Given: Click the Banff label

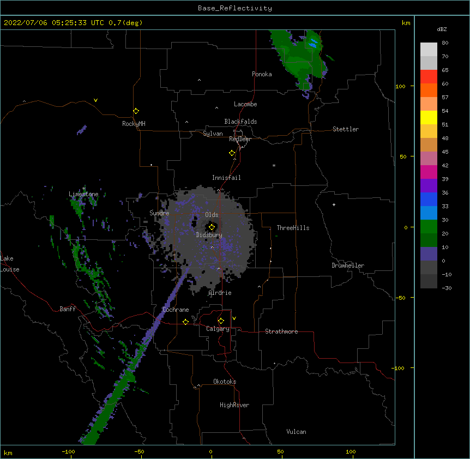Looking at the screenshot, I should 68,309.
